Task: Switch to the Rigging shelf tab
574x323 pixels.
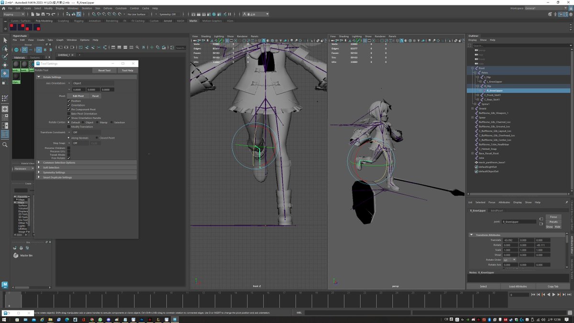Action: point(78,21)
